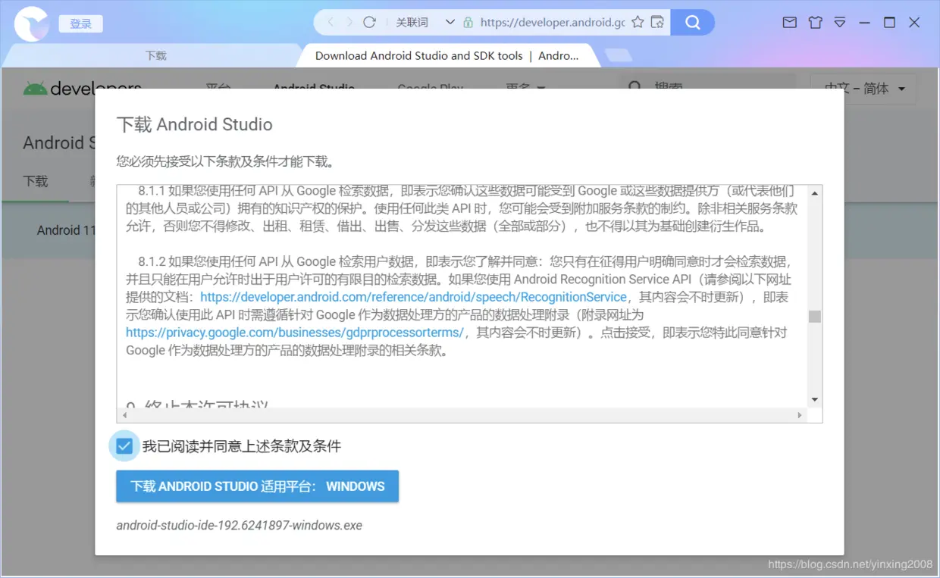Toggle 我已阅读并同意上述条款及条件 checkbox
The image size is (940, 578).
[x=124, y=446]
